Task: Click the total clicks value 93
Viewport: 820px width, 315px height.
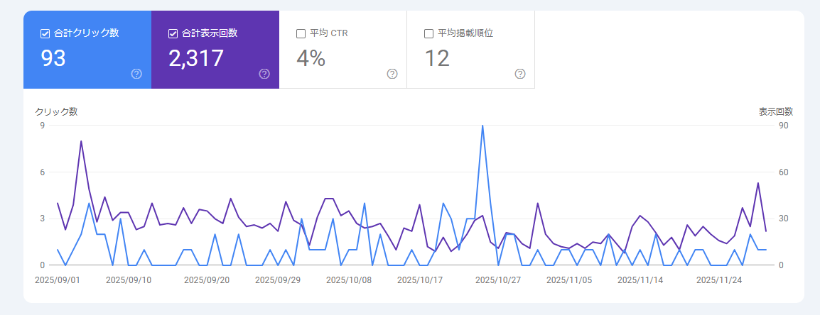Action: pos(53,58)
